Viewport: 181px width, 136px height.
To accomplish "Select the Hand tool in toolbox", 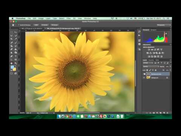I will (11, 63).
